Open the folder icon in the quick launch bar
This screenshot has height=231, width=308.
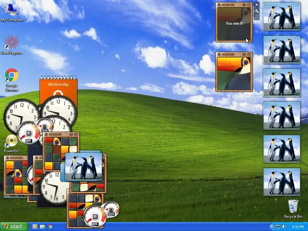point(42,226)
